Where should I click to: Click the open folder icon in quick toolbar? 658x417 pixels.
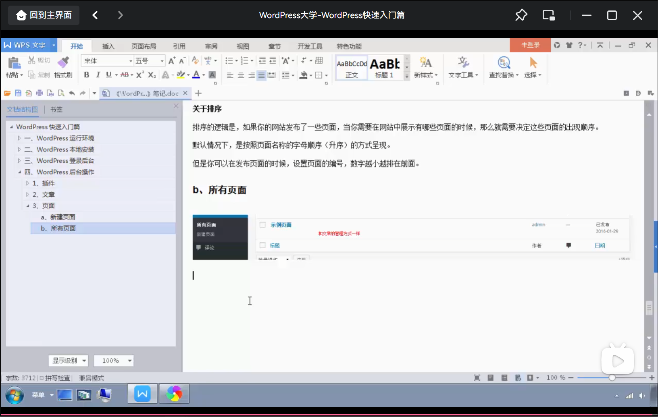7,93
